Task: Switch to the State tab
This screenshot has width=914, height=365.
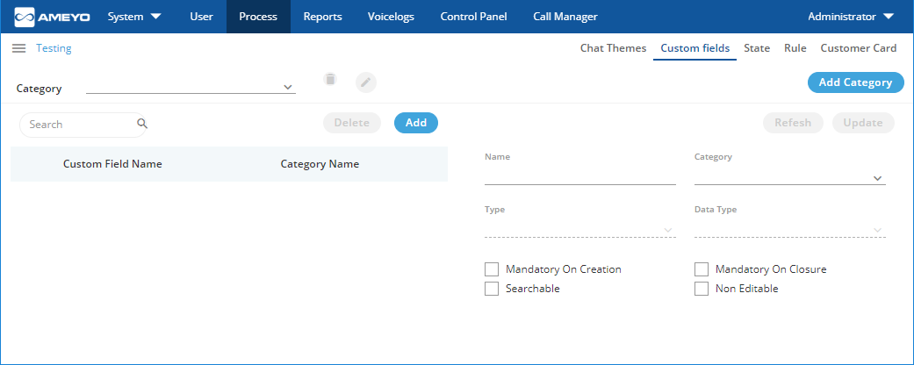Action: coord(757,48)
